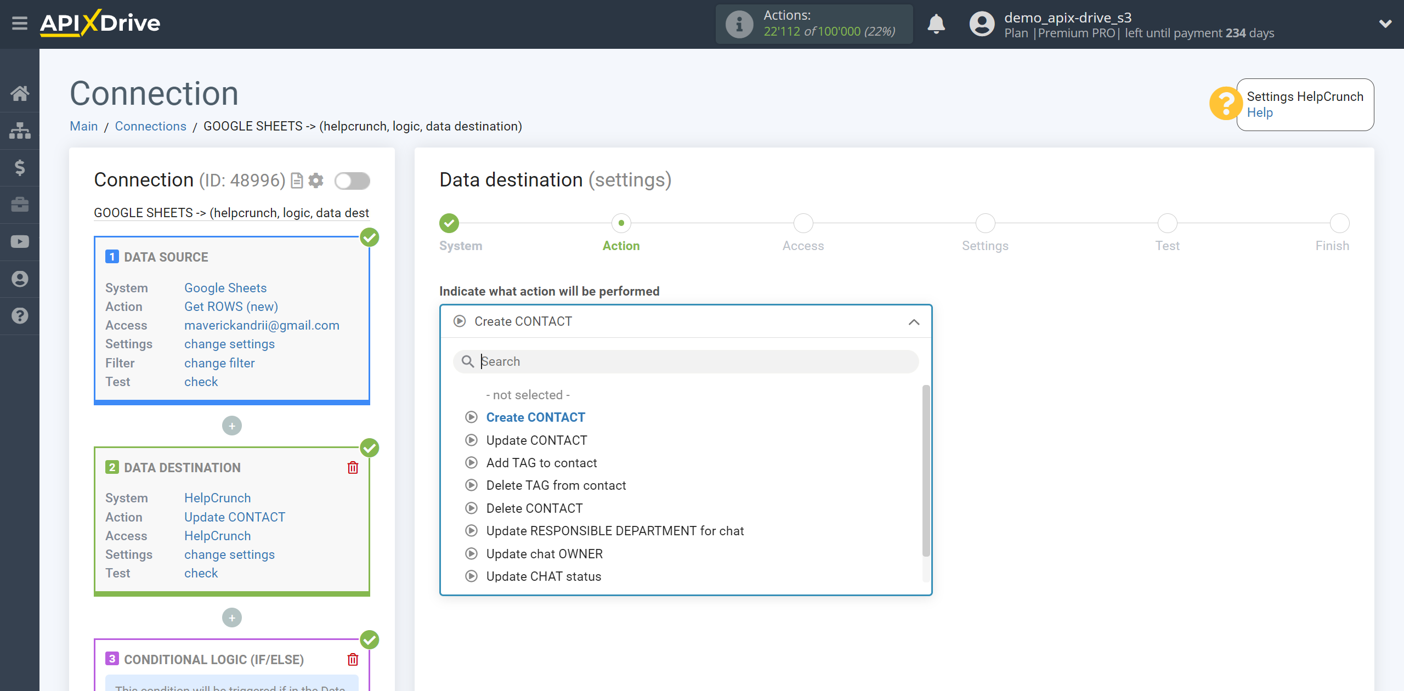The height and width of the screenshot is (691, 1404).
Task: Open the notifications bell
Action: (936, 24)
